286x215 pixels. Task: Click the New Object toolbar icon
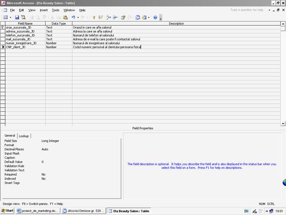144,17
